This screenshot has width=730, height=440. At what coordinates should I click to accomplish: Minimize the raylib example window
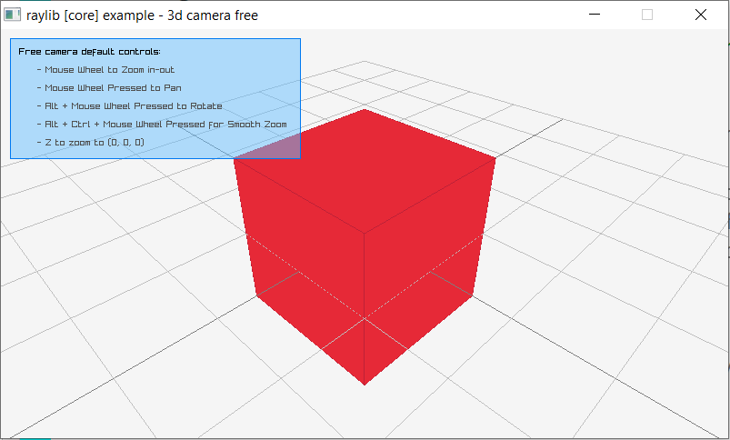click(595, 15)
